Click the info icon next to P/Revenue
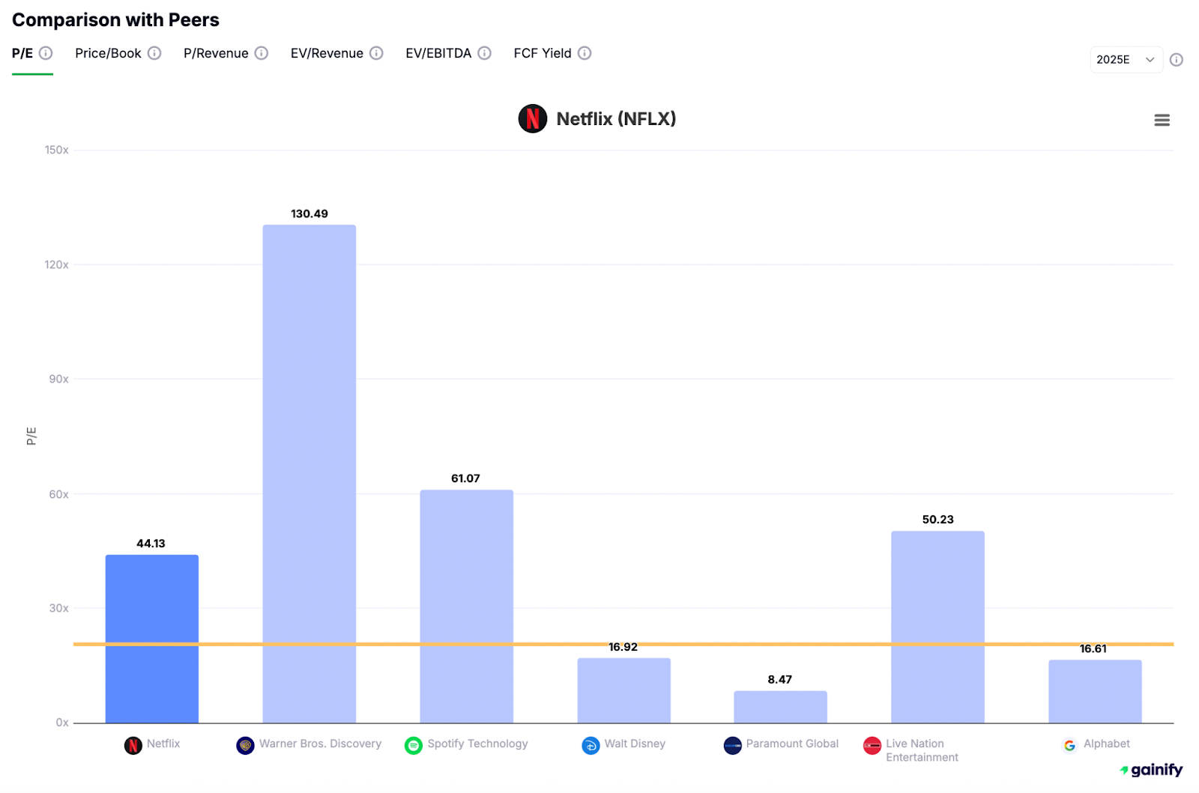Screen dimensions: 1199x793 [x=262, y=53]
